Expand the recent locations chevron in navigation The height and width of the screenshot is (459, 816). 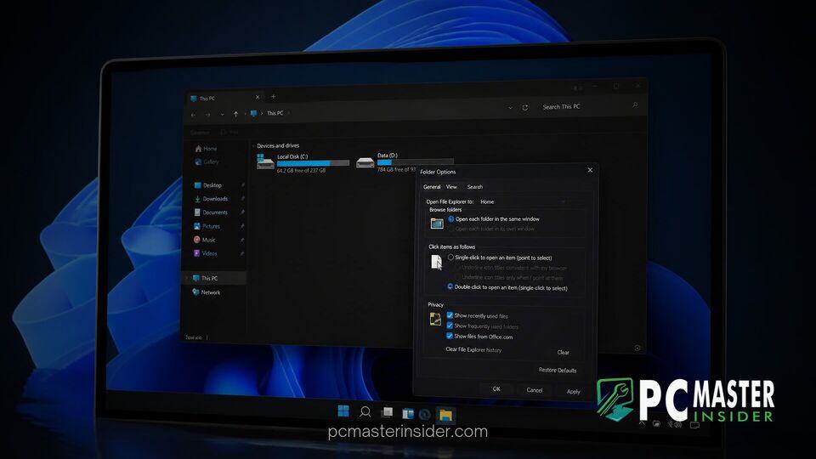tap(222, 115)
